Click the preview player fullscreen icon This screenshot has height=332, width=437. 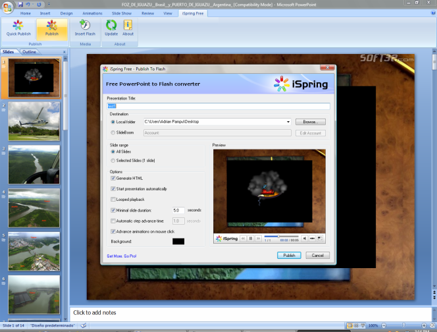point(320,238)
